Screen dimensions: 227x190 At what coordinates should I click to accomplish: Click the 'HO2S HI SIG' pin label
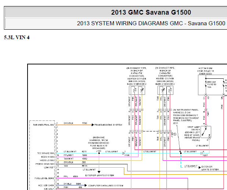click(x=47, y=157)
